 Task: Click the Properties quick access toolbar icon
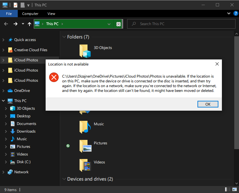(x=16, y=5)
